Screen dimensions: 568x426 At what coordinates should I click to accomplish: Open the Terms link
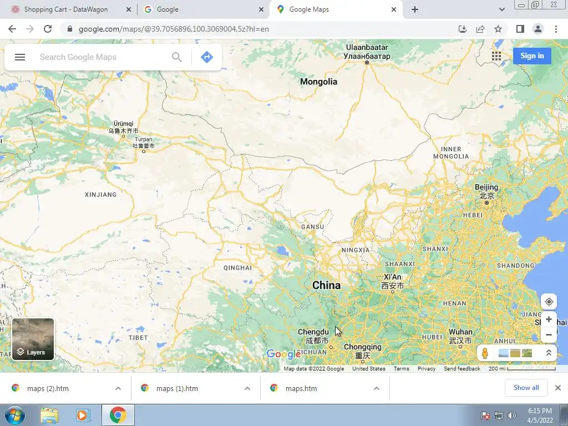point(402,368)
